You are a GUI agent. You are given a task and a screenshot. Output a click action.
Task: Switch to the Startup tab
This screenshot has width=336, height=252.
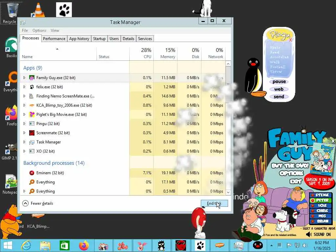(x=99, y=39)
